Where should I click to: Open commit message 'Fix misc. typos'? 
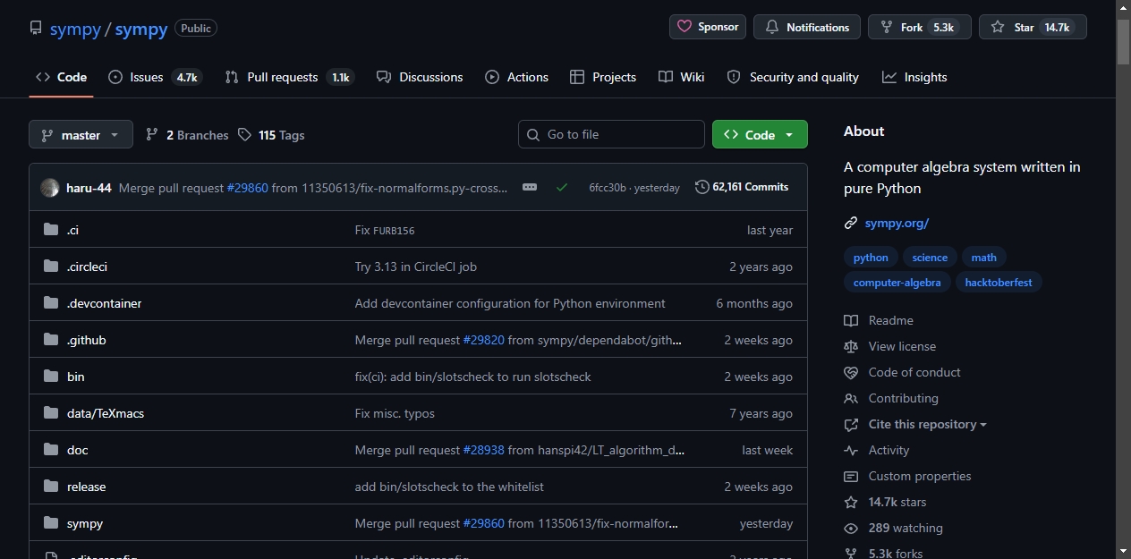[x=395, y=413]
